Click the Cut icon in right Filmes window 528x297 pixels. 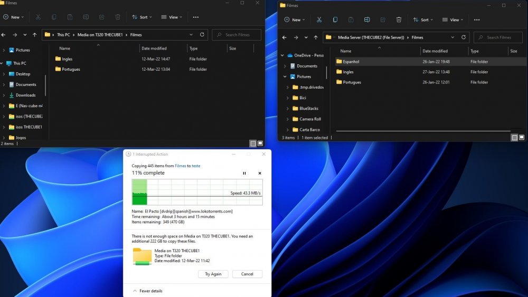pyautogui.click(x=319, y=20)
